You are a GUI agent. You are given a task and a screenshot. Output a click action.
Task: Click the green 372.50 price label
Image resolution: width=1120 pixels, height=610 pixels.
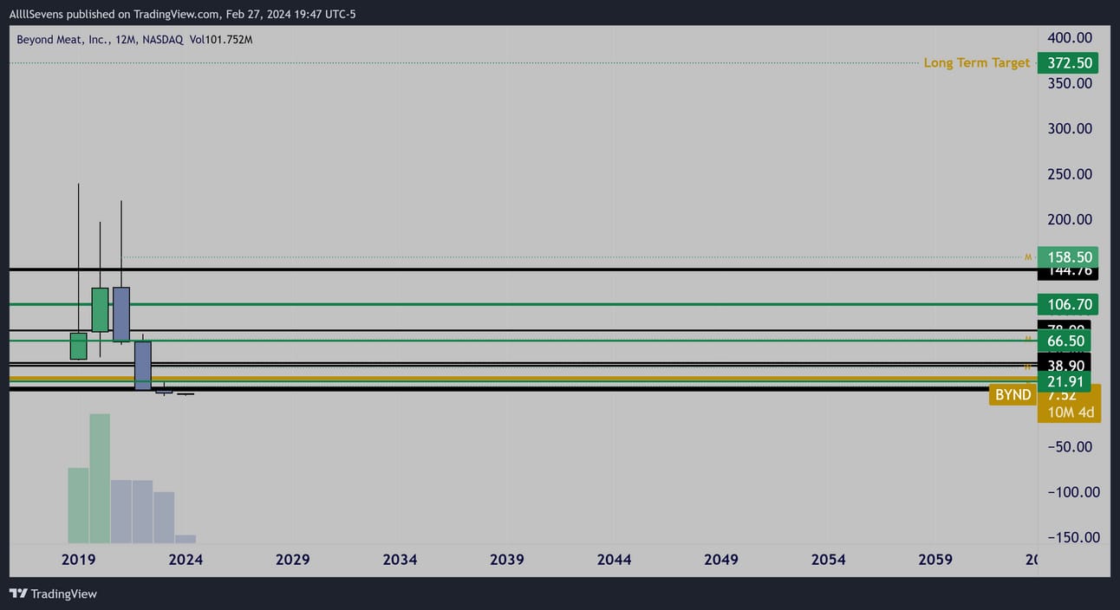[1067, 62]
